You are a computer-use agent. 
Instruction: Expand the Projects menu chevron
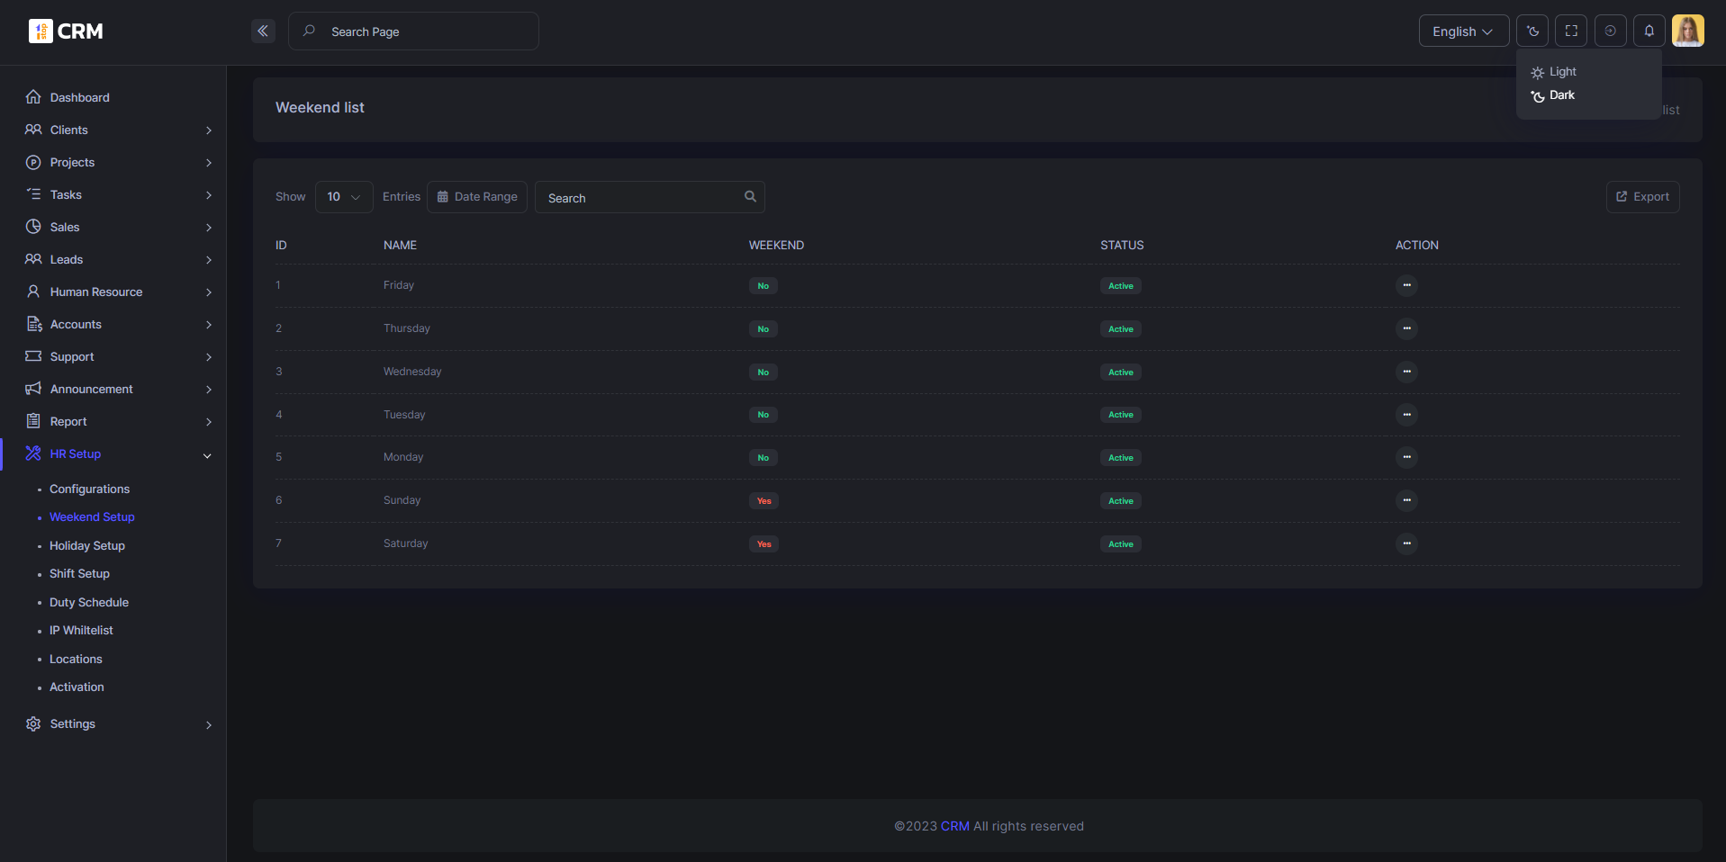pos(209,163)
